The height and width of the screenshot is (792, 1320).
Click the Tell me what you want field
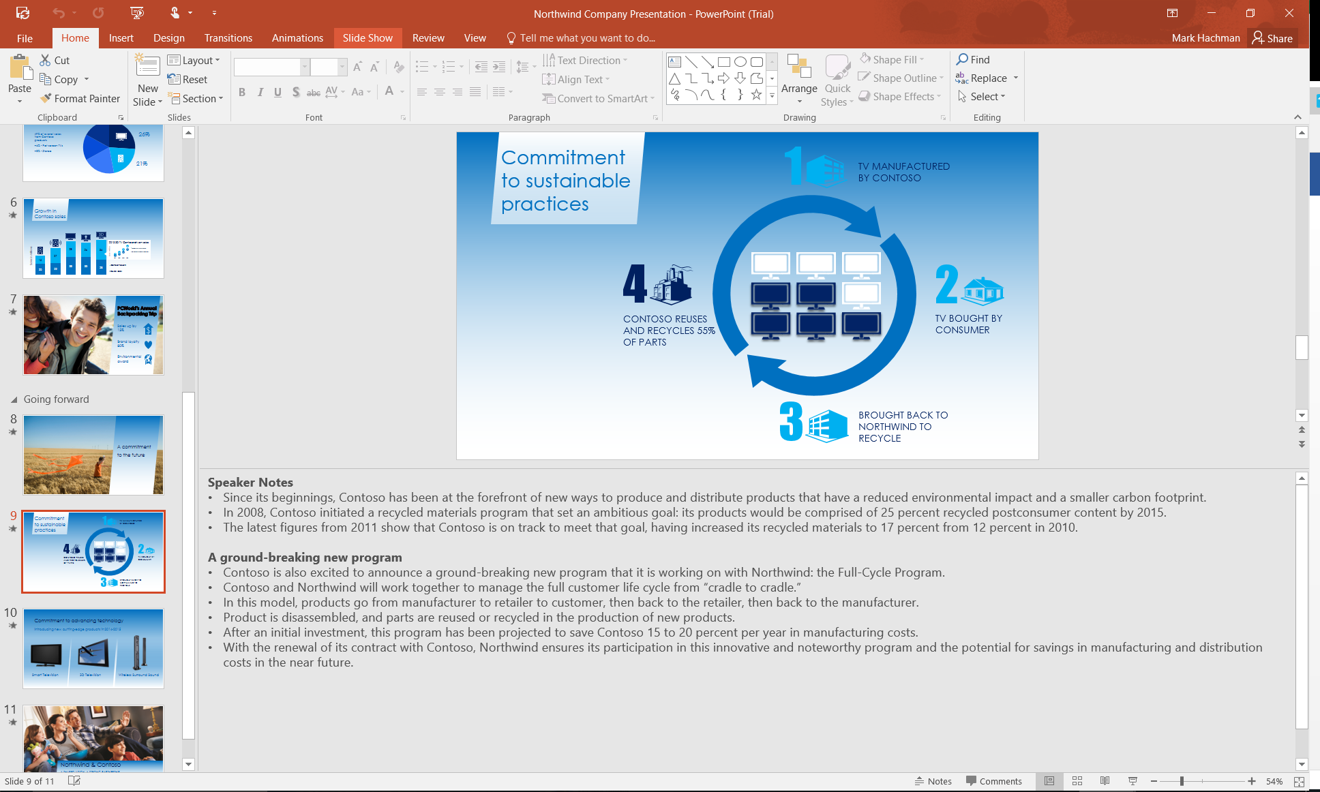tap(580, 38)
